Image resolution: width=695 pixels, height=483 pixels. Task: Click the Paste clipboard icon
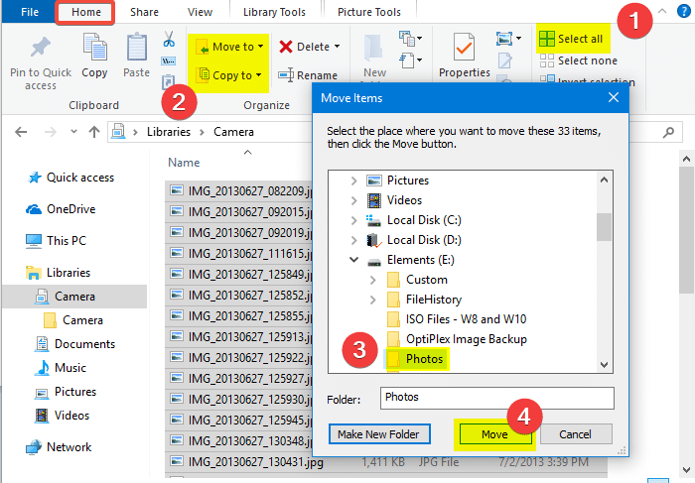(x=136, y=48)
